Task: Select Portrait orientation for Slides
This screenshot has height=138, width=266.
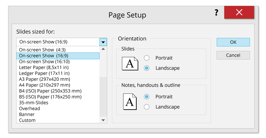Action: click(x=147, y=58)
